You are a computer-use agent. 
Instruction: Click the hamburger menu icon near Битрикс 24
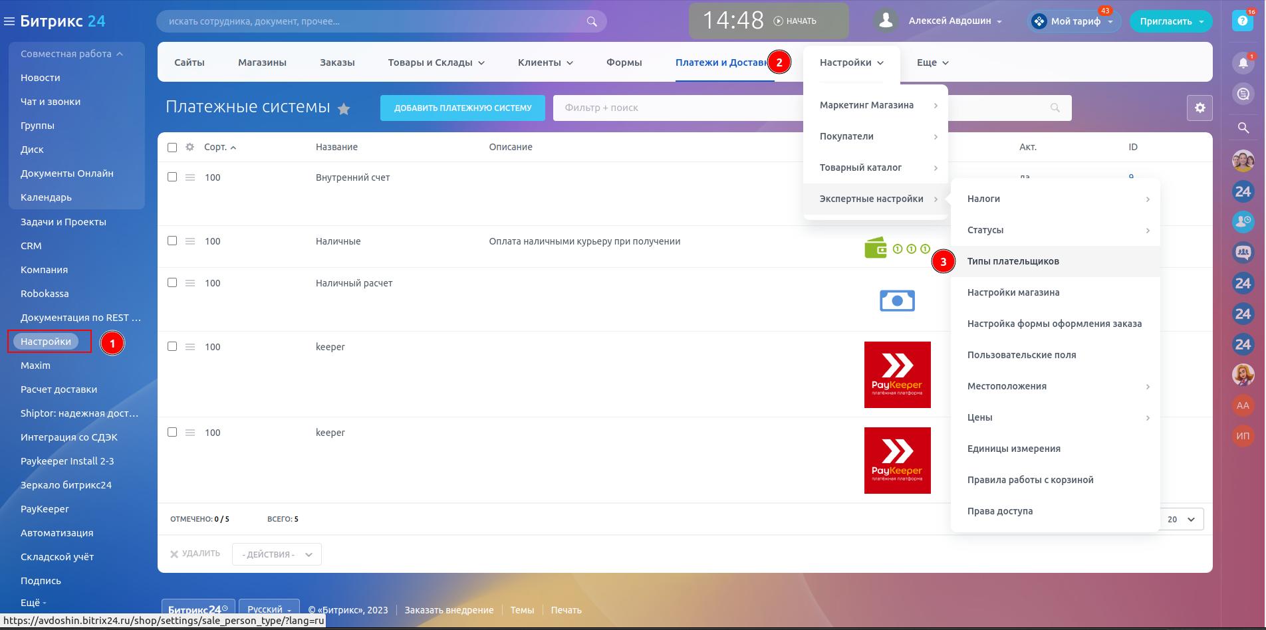coord(9,21)
